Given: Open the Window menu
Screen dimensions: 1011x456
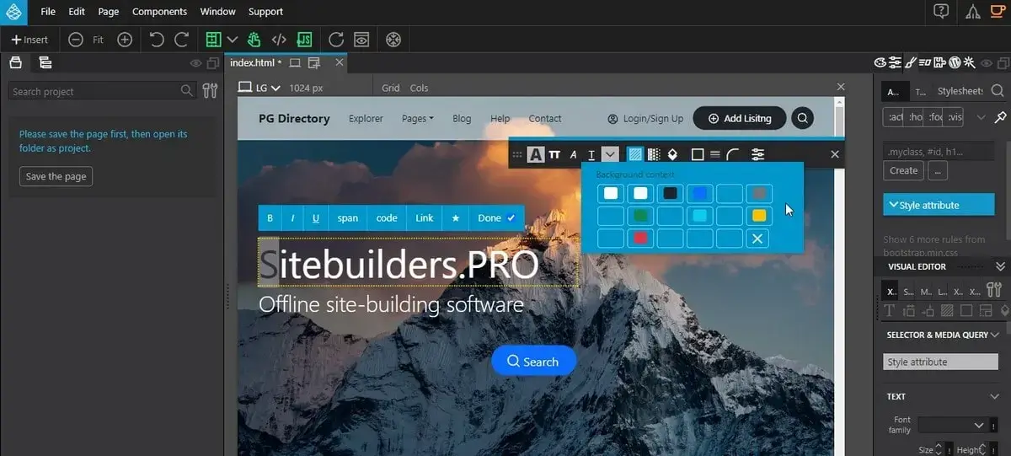Looking at the screenshot, I should pos(218,12).
